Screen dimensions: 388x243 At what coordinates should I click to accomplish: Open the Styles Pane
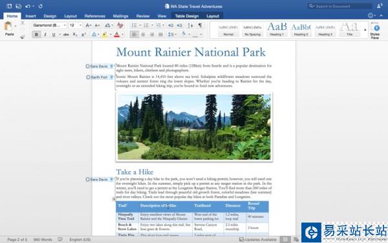[x=375, y=30]
